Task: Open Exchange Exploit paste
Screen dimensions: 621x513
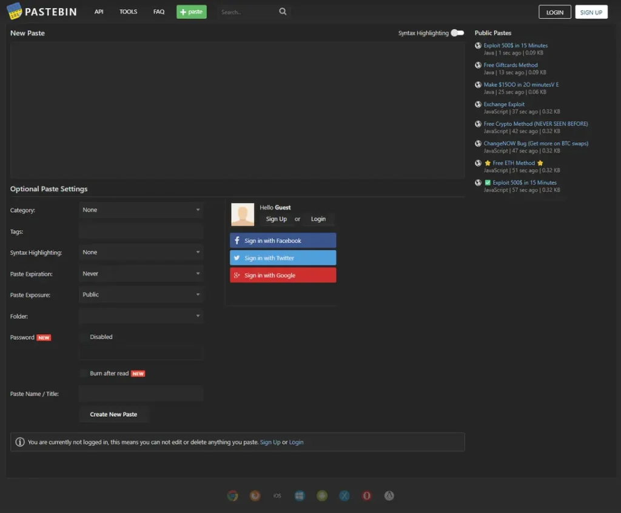Action: 504,104
